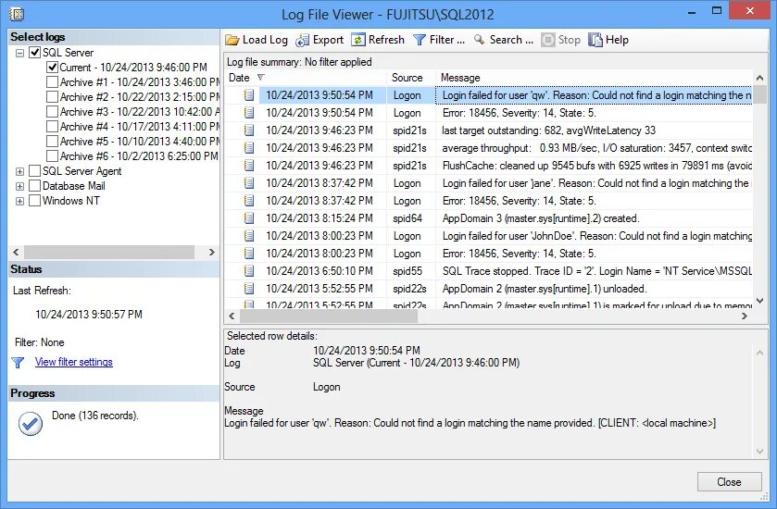Click the Help book icon
The height and width of the screenshot is (509, 777).
(595, 40)
